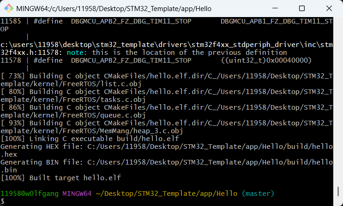Maximize the terminal window
This screenshot has width=343, height=206.
tap(302, 9)
